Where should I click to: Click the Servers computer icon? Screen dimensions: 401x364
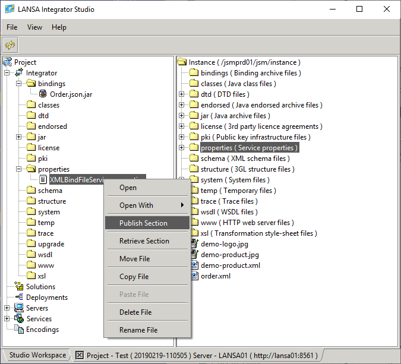[19, 308]
